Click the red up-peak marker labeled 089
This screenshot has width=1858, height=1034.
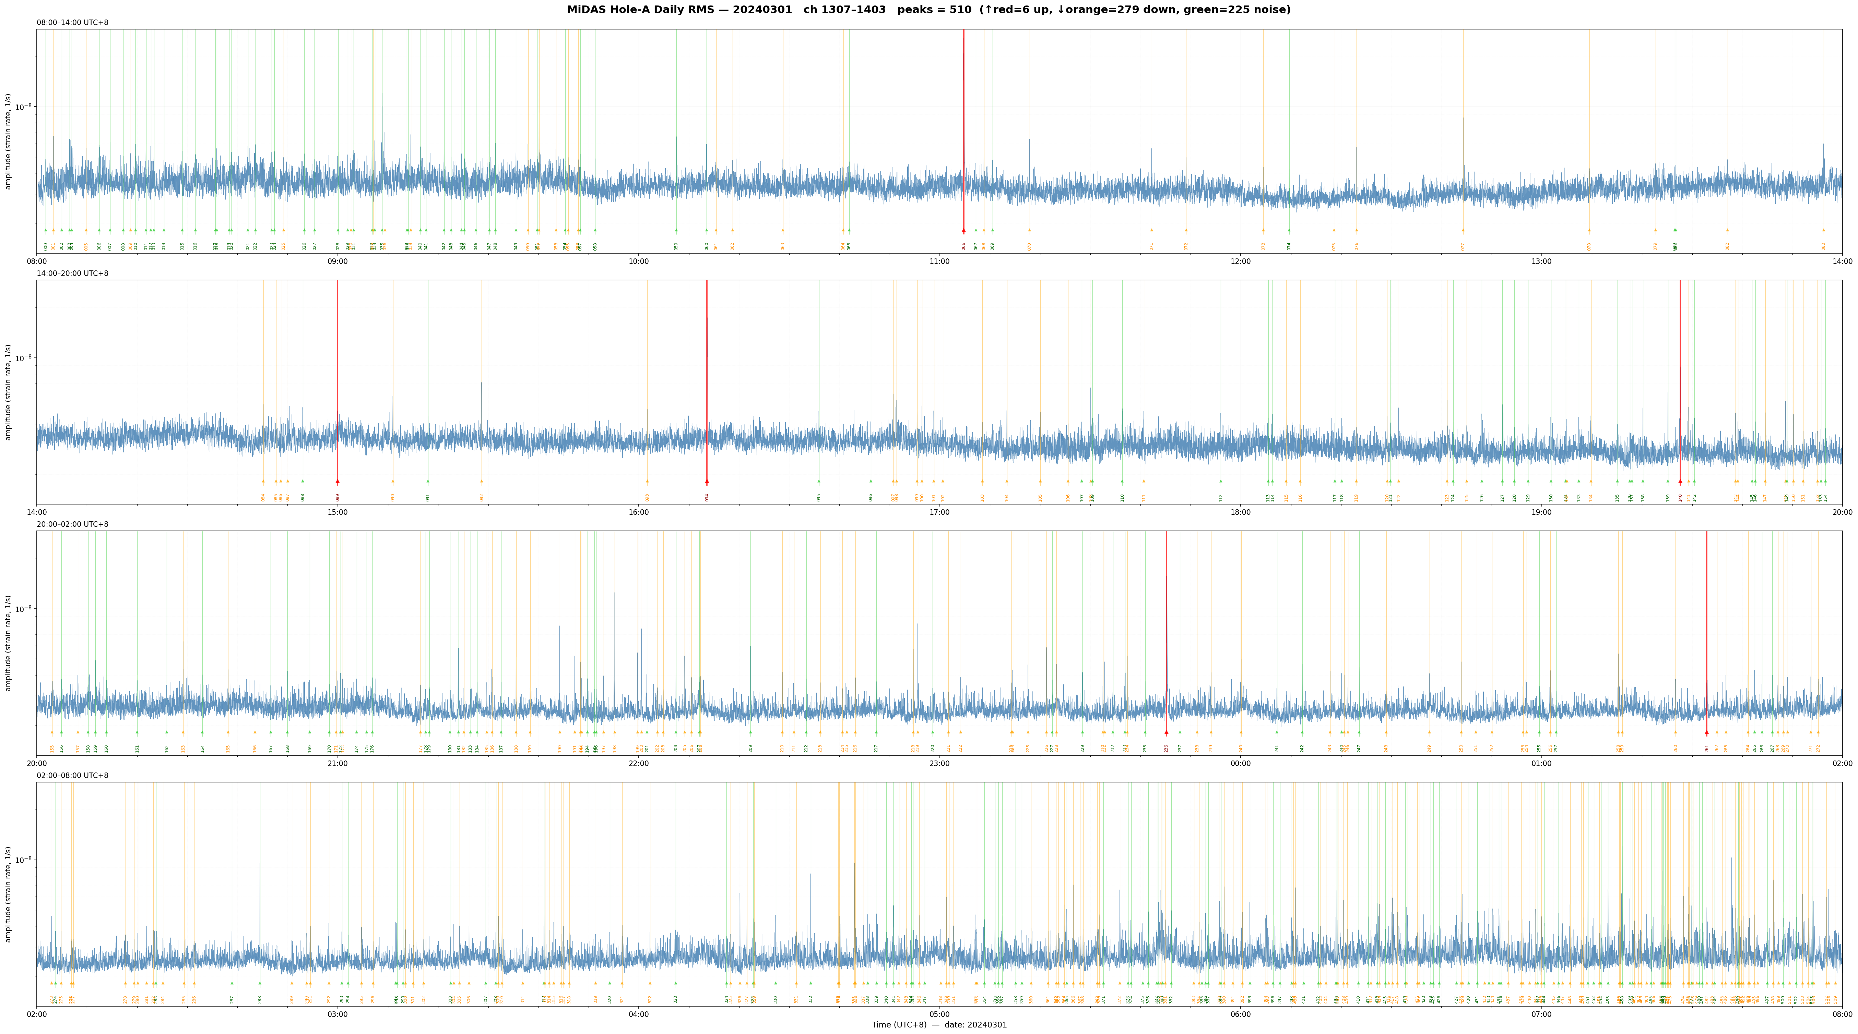coord(338,481)
